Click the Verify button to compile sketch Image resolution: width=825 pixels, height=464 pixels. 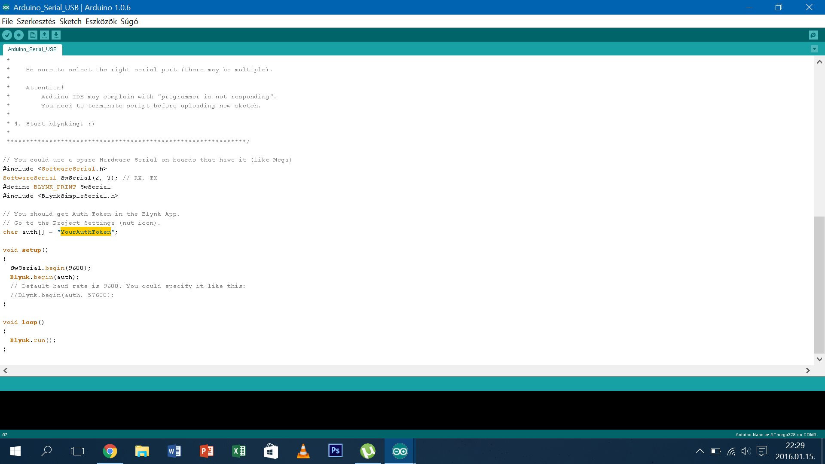click(x=7, y=35)
